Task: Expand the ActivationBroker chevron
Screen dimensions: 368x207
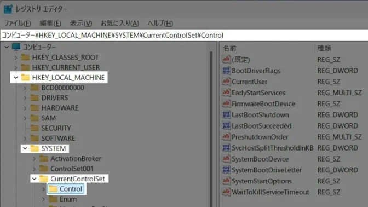Action: click(34, 159)
